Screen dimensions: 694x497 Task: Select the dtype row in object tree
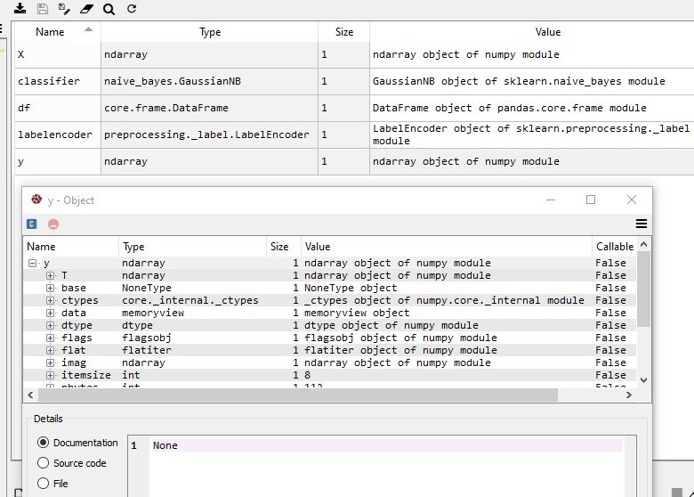pos(75,326)
